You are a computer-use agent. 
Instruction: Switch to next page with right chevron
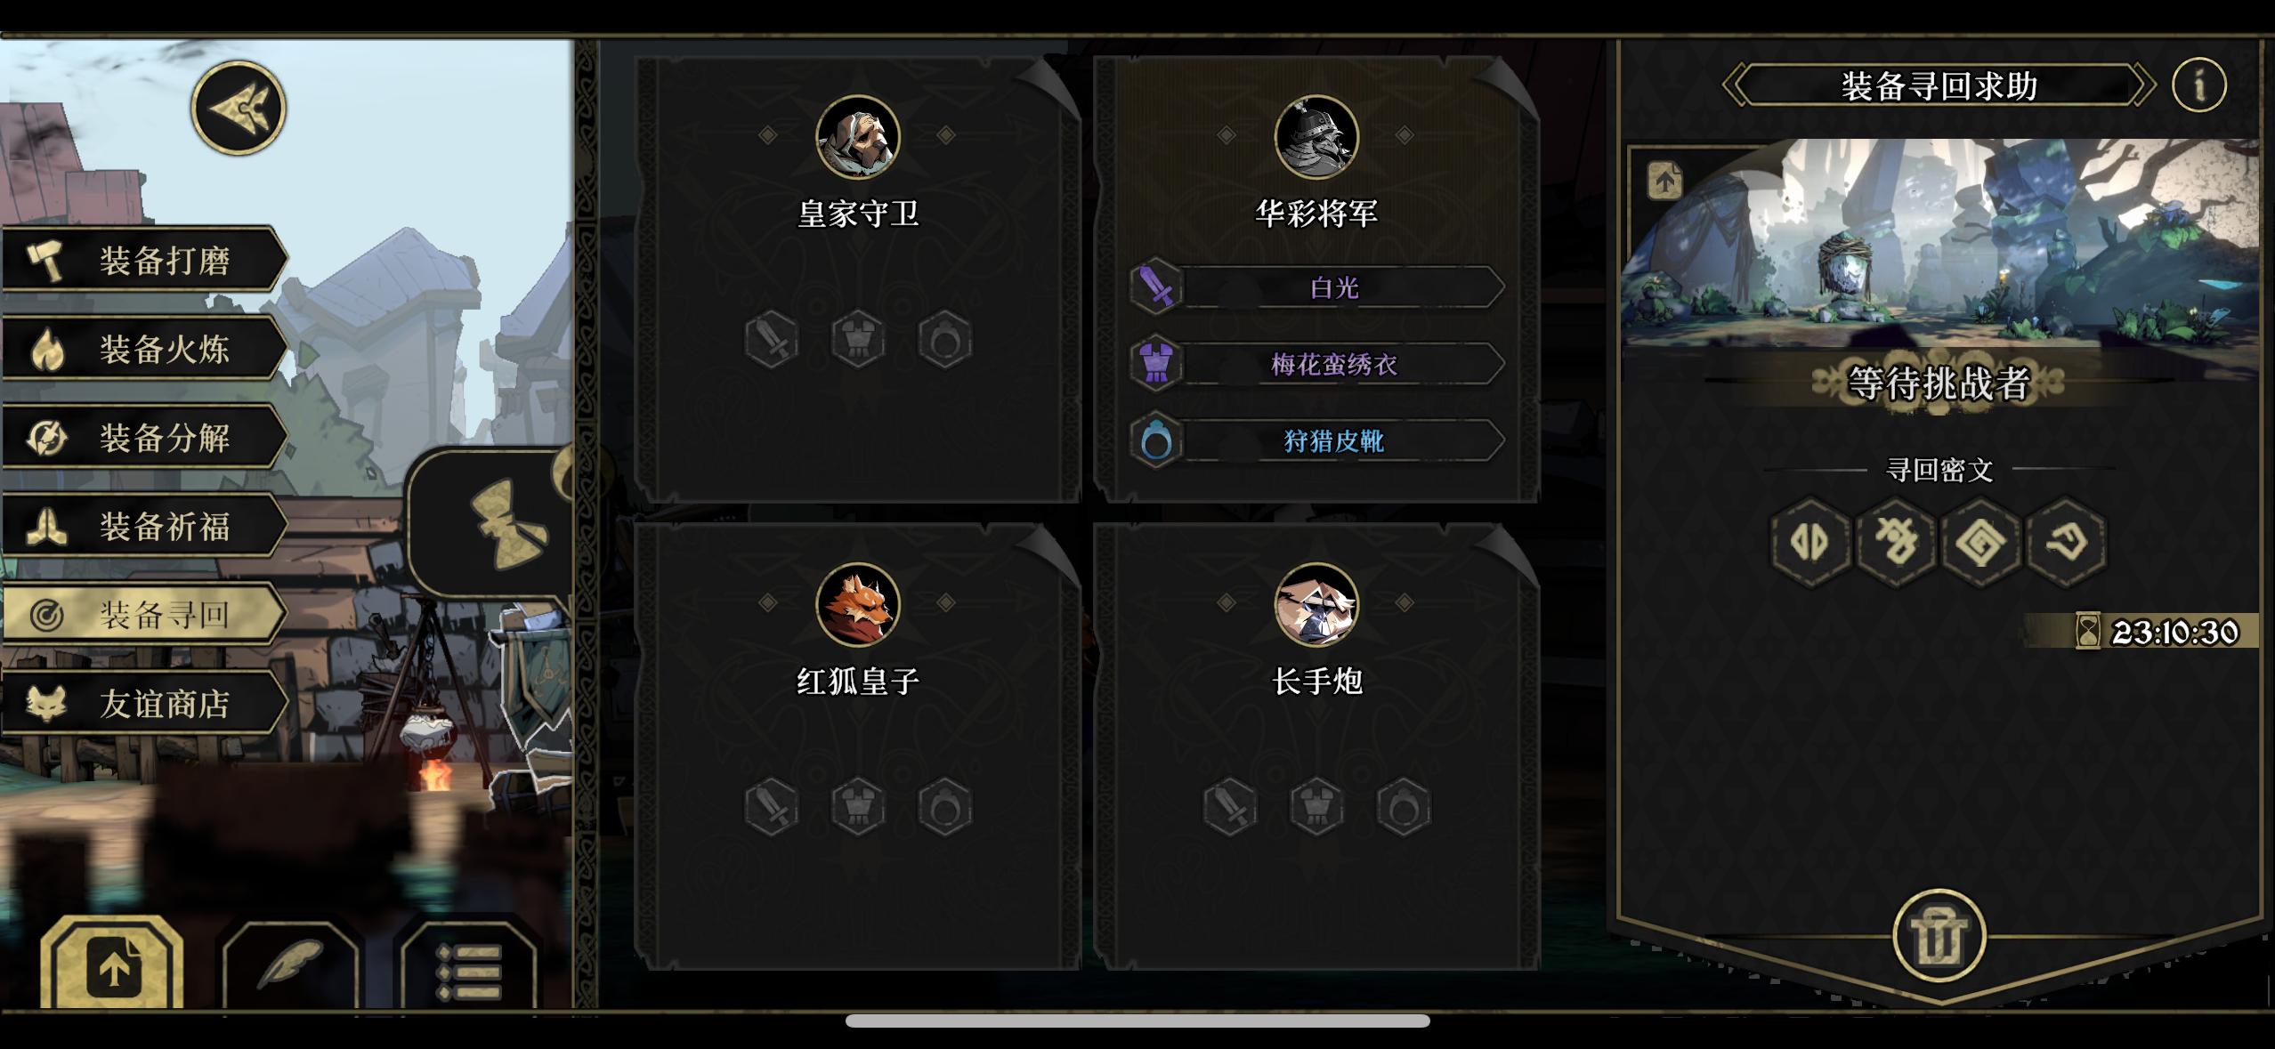tap(2143, 85)
